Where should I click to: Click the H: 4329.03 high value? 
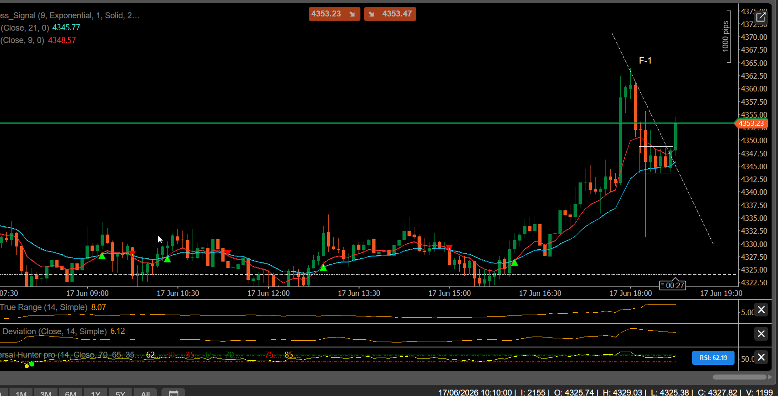pos(622,392)
